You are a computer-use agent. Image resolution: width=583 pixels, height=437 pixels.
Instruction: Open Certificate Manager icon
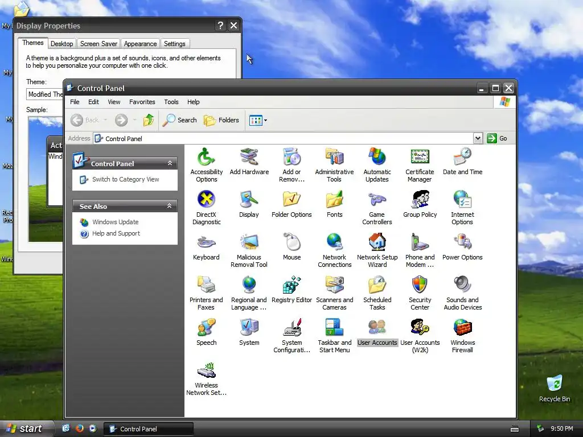(420, 157)
